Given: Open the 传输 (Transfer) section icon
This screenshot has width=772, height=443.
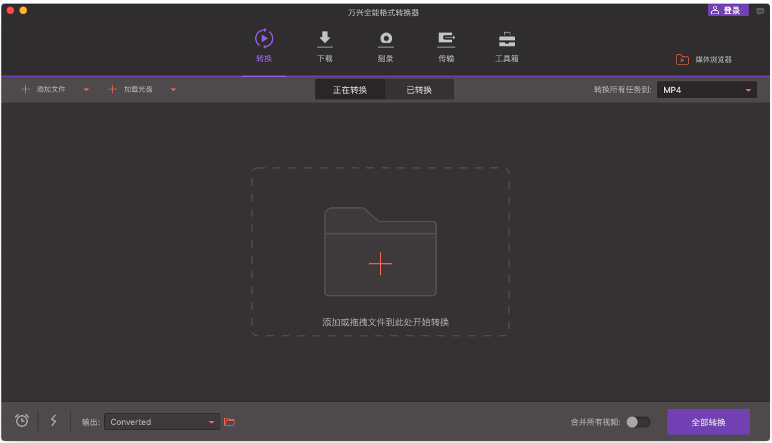Looking at the screenshot, I should pos(446,39).
